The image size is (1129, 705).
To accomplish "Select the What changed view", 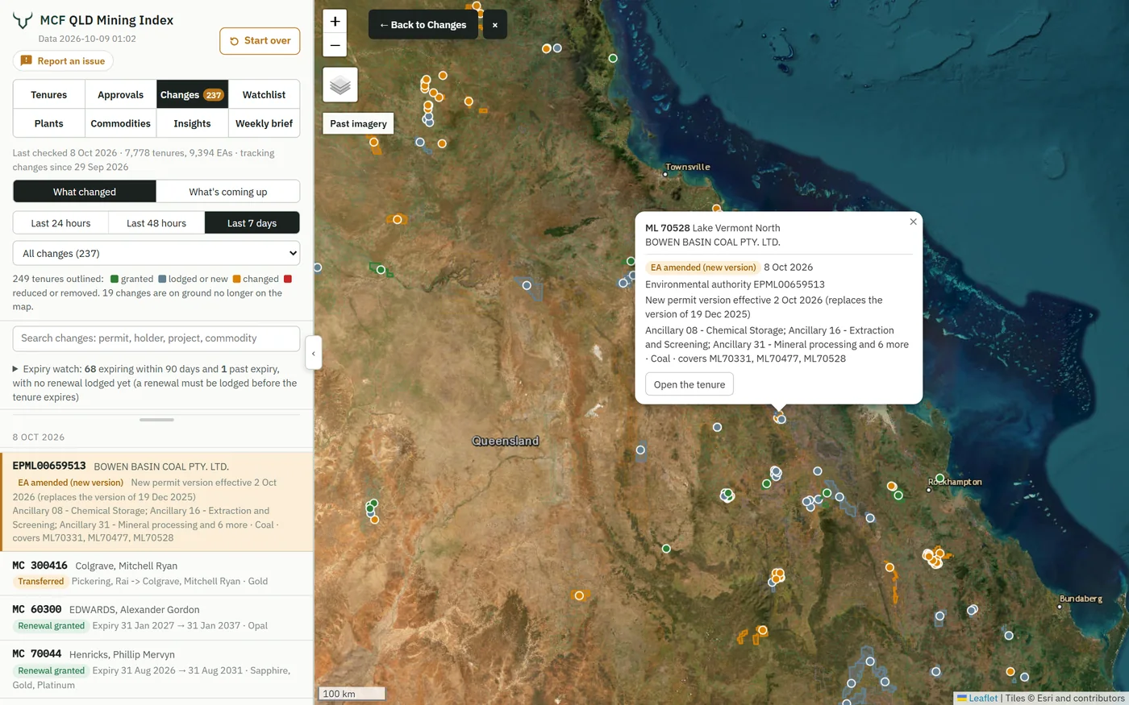I will pos(85,192).
